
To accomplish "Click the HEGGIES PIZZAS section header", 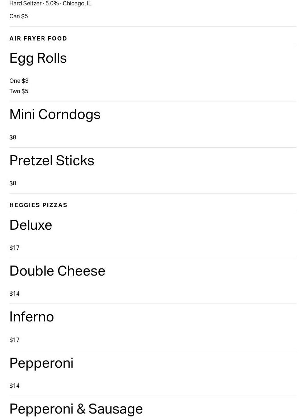I will pyautogui.click(x=38, y=205).
